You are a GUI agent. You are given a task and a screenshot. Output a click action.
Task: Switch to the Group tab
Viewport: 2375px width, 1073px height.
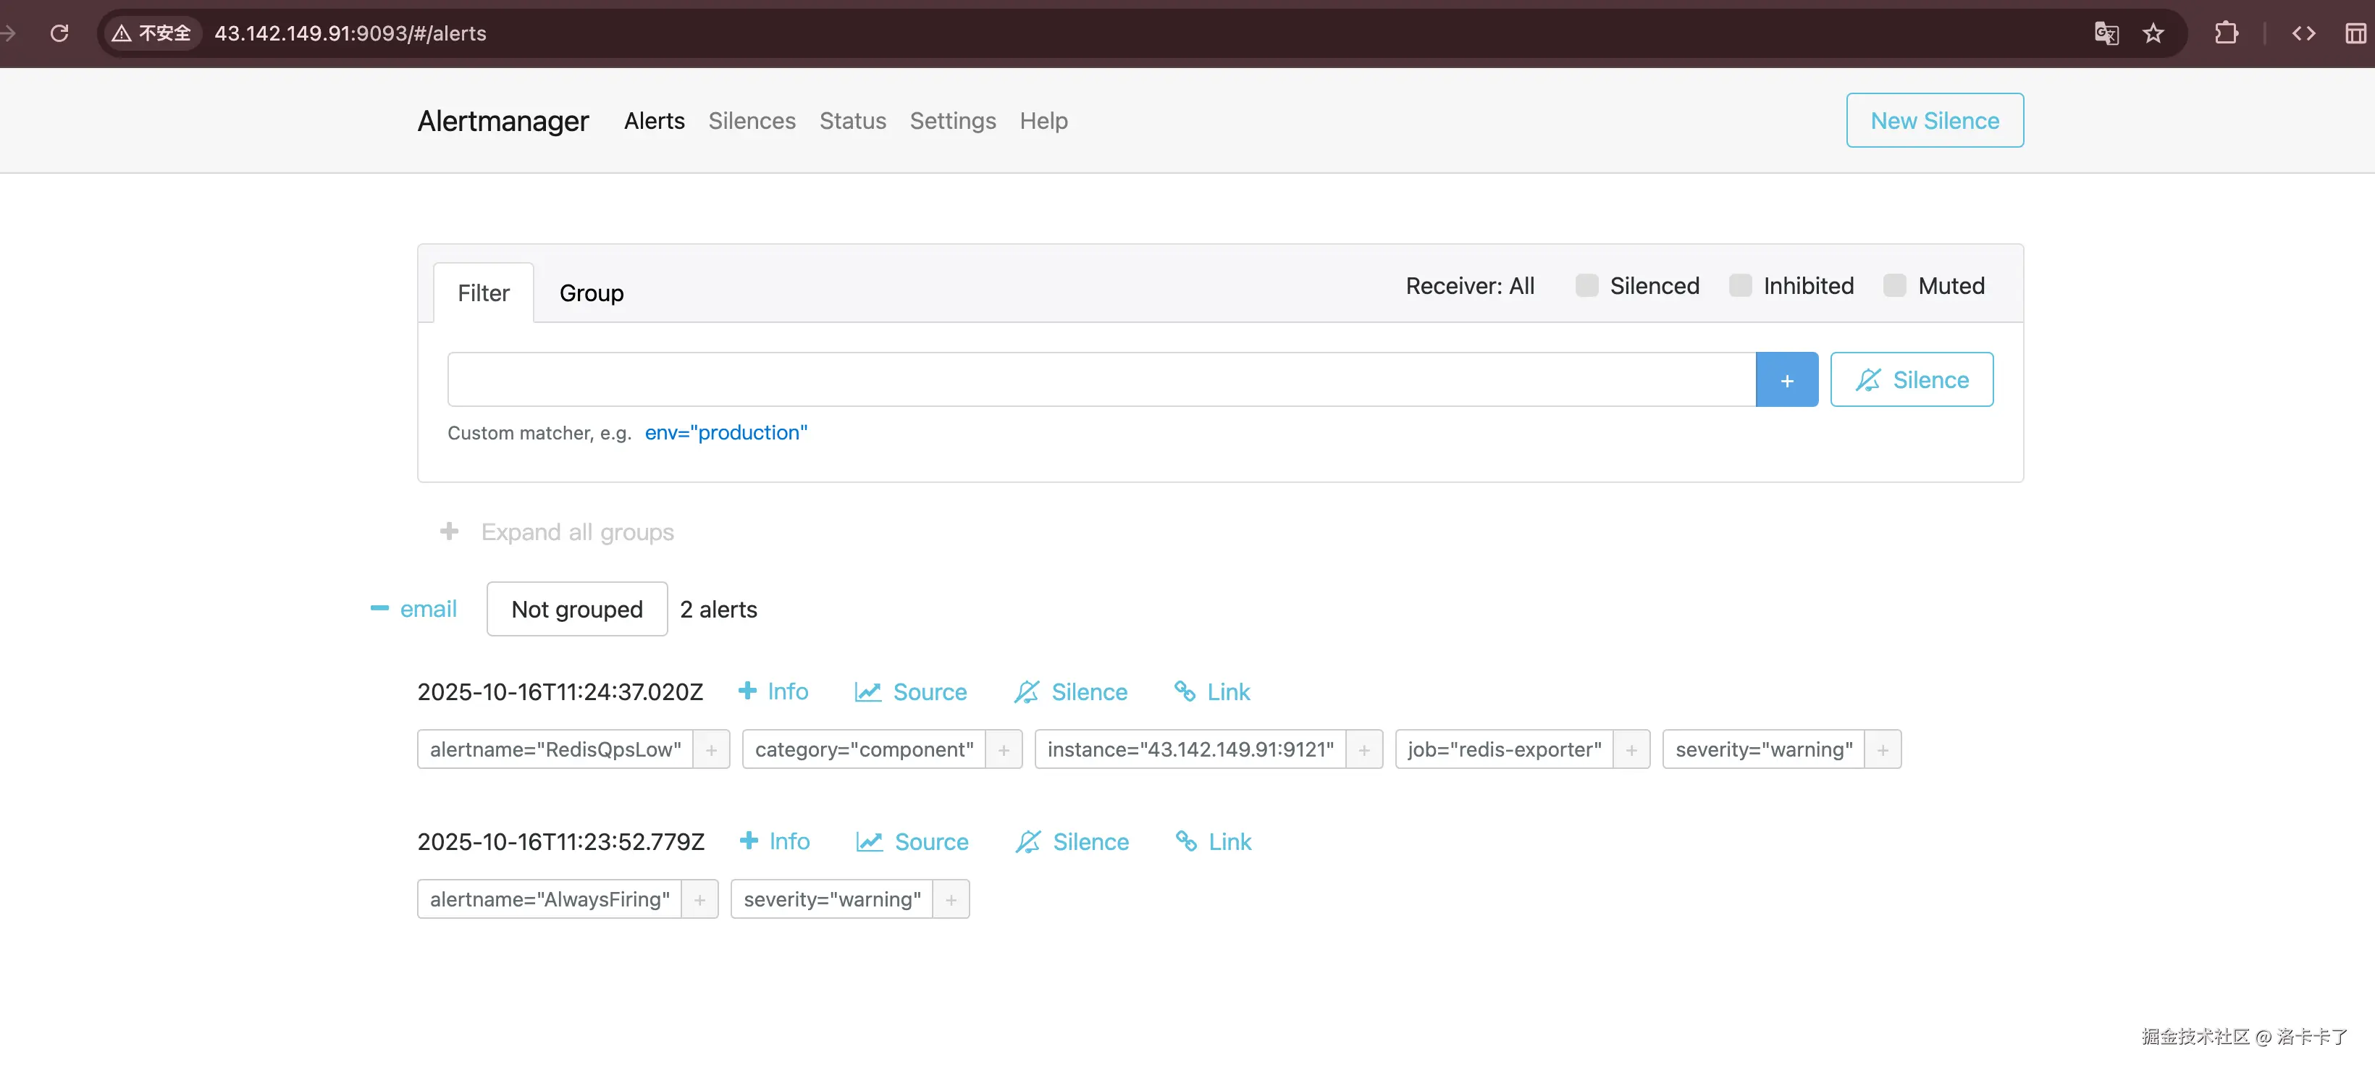591,293
